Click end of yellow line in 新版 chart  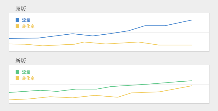point(192,86)
